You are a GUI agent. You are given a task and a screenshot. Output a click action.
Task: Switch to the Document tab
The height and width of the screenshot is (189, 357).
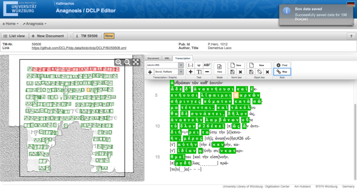point(154,58)
